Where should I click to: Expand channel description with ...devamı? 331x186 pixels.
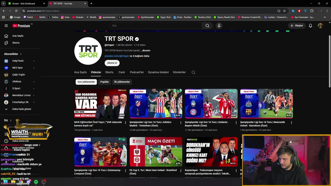click(145, 51)
